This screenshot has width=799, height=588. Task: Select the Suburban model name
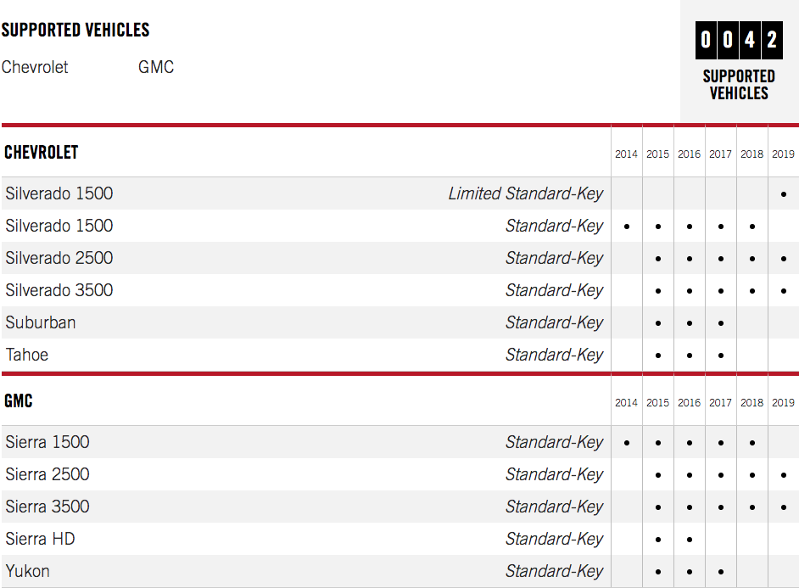(x=41, y=322)
